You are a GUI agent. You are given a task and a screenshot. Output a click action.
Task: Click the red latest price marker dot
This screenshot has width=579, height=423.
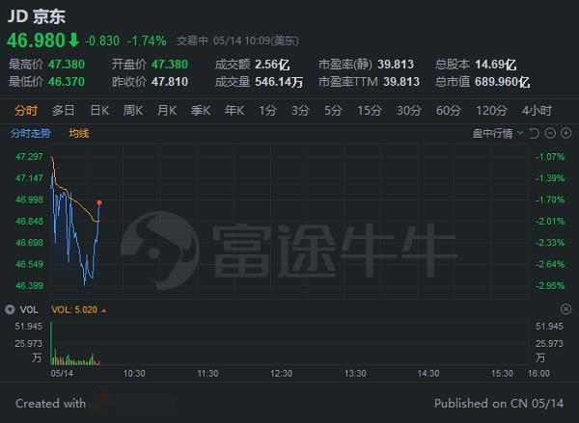tap(99, 203)
